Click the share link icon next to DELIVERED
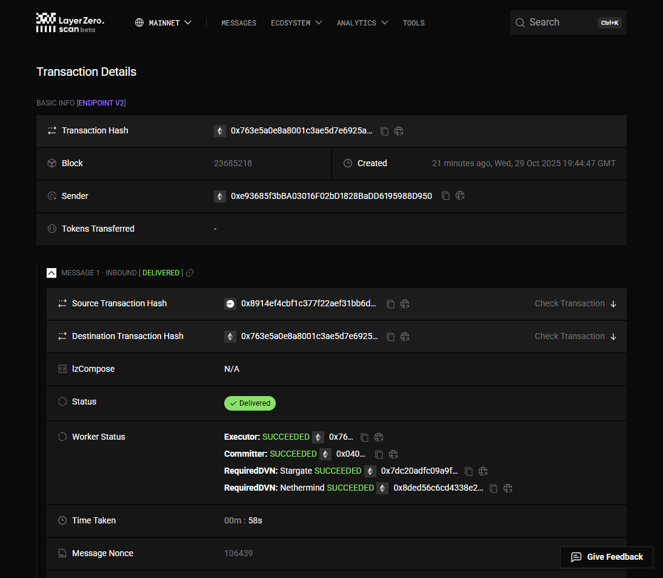The image size is (663, 578). pos(189,272)
